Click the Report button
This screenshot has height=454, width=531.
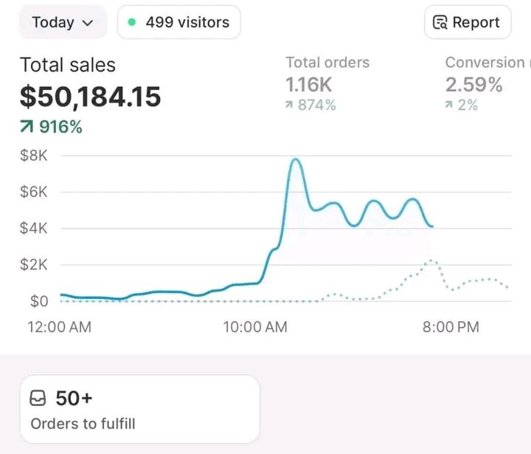tap(468, 22)
